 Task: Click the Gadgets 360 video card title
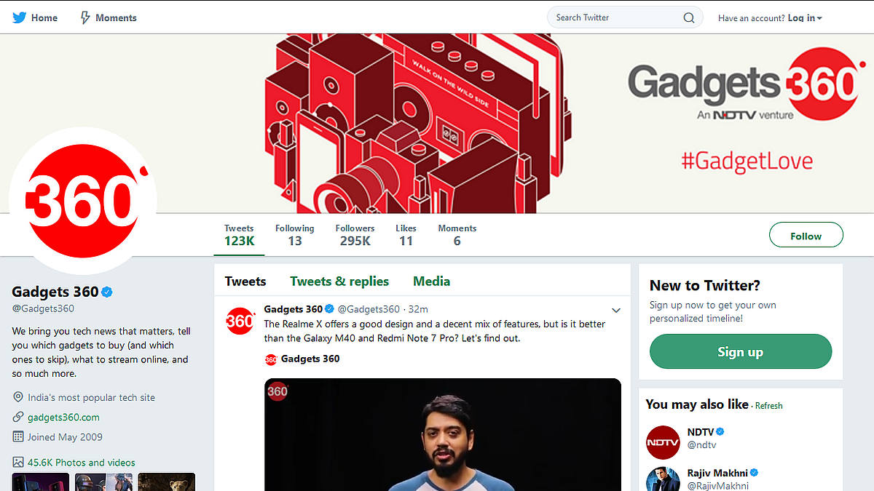pyautogui.click(x=310, y=359)
